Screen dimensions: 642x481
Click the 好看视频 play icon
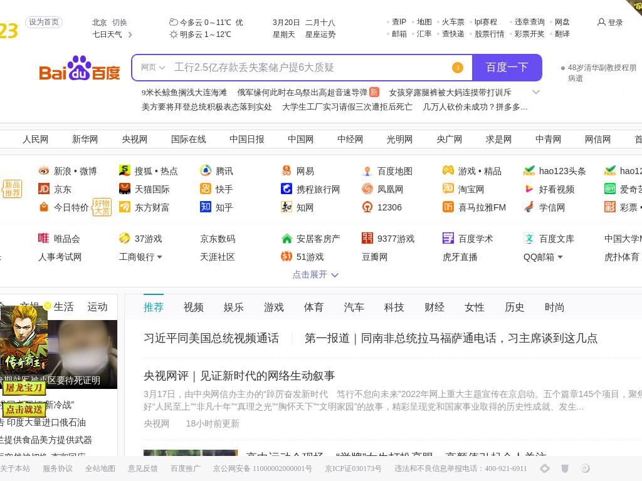529,189
